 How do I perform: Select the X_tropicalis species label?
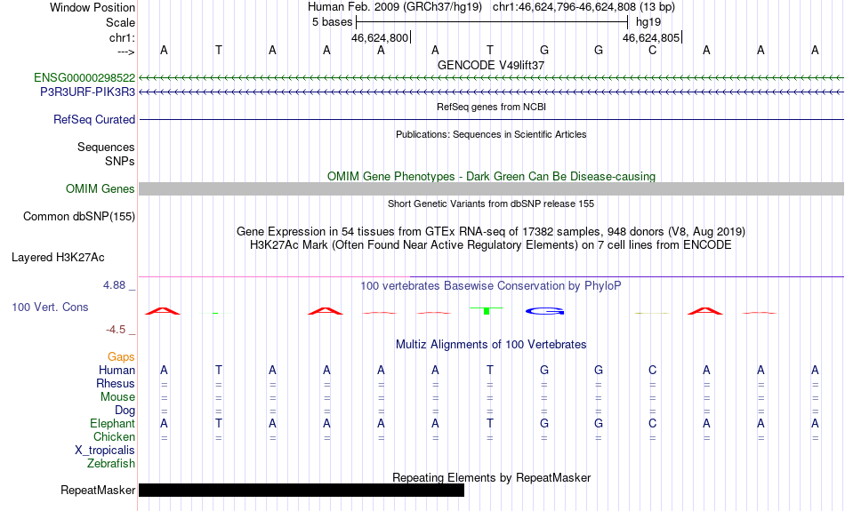pos(105,451)
